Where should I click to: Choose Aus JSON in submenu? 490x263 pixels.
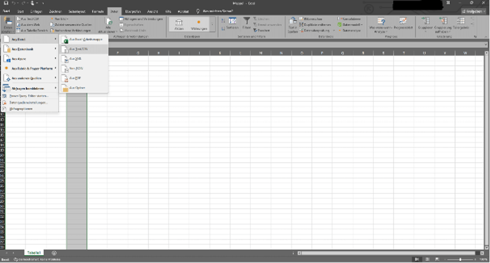[84, 68]
